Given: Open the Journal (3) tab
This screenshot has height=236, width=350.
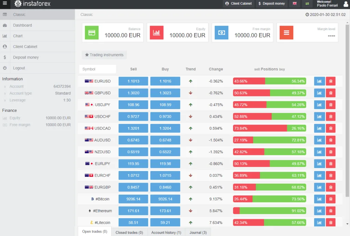Looking at the screenshot, I should tap(198, 233).
